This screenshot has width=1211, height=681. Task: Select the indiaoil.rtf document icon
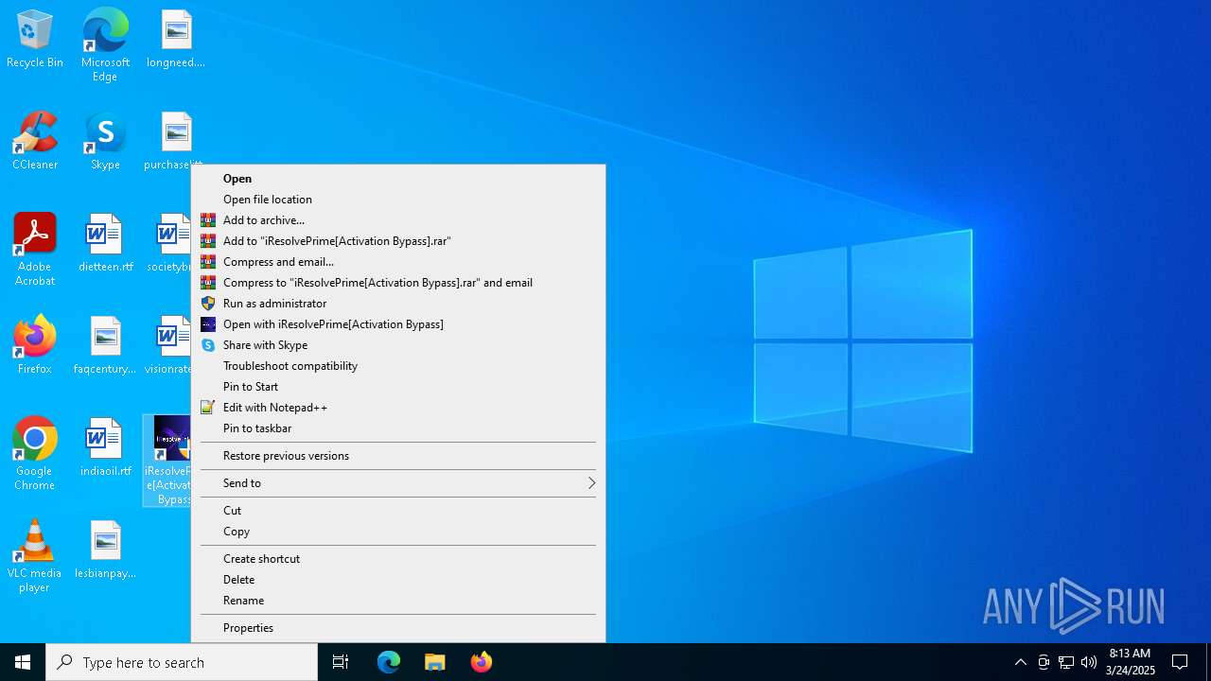(105, 447)
